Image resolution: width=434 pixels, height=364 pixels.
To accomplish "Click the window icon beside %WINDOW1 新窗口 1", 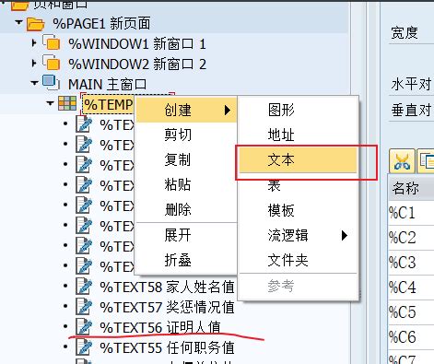I will coord(51,42).
